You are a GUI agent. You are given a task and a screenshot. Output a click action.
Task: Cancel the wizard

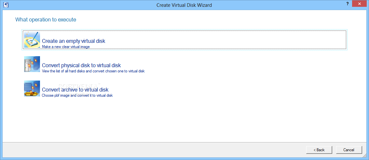(x=349, y=150)
